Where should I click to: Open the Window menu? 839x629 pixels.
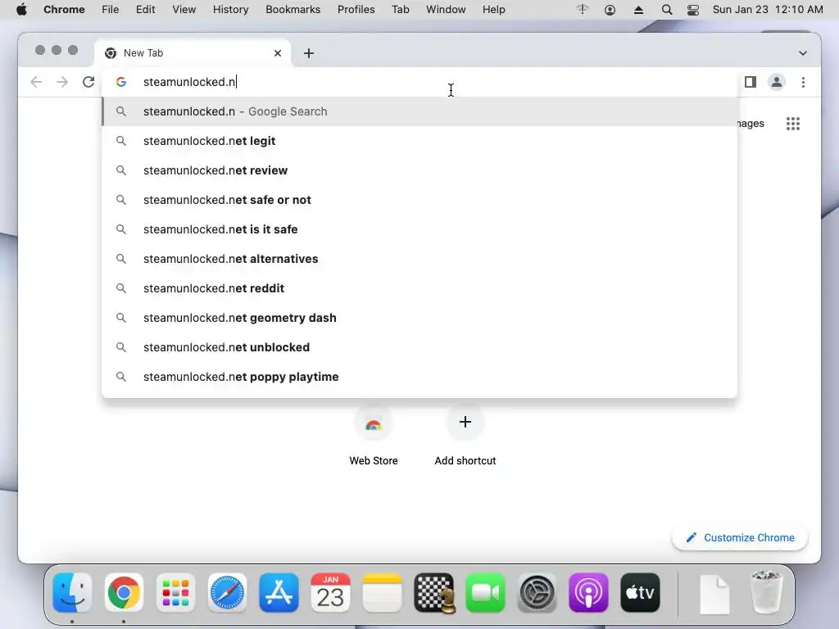(x=446, y=10)
